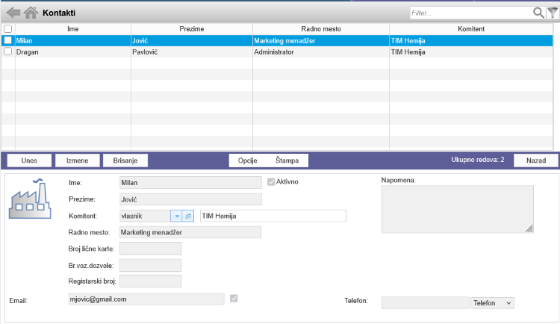Image resolution: width=560 pixels, height=324 pixels.
Task: Check the Dragan row checkbox
Action: [8, 52]
